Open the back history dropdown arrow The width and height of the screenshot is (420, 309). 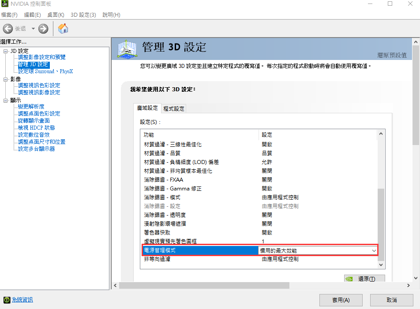[x=33, y=29]
